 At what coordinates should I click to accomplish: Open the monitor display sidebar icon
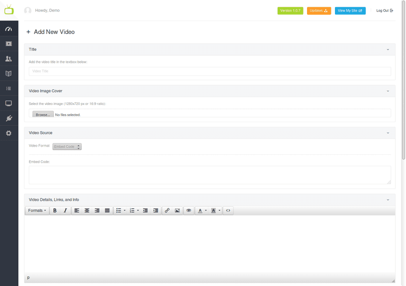tap(9, 103)
